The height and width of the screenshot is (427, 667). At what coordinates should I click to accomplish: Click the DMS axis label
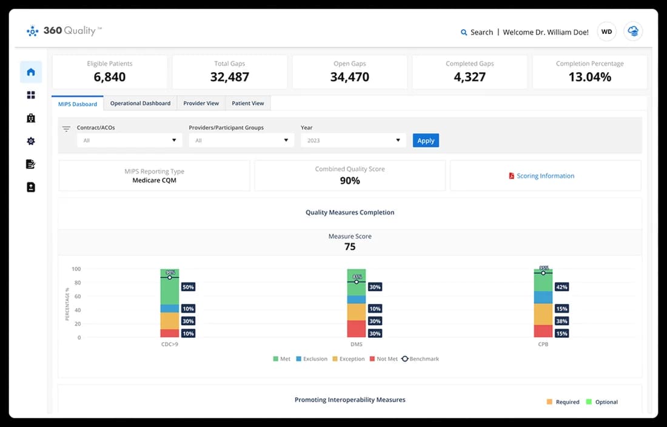coord(357,344)
